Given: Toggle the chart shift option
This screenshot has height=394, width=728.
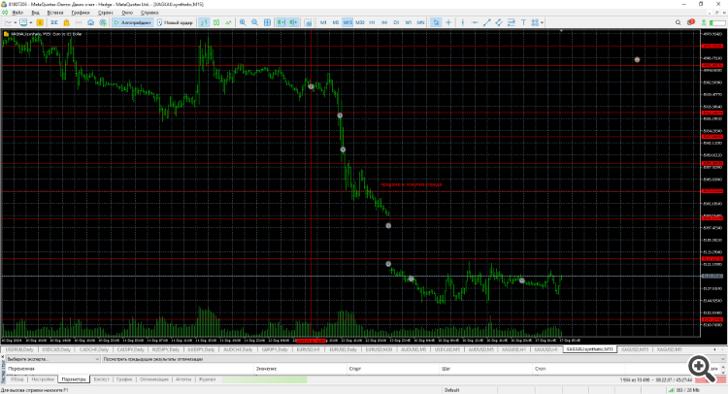Looking at the screenshot, I should pyautogui.click(x=293, y=22).
